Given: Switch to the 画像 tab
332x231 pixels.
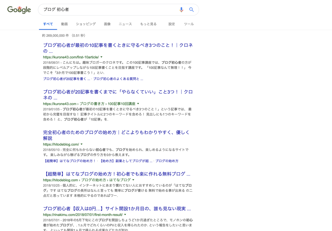Looking at the screenshot, I should 107,24.
